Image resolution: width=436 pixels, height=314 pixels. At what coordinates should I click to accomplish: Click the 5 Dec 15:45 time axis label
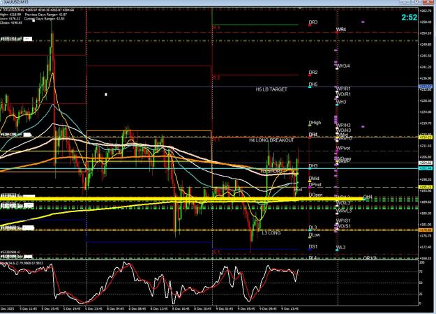click(x=50, y=309)
